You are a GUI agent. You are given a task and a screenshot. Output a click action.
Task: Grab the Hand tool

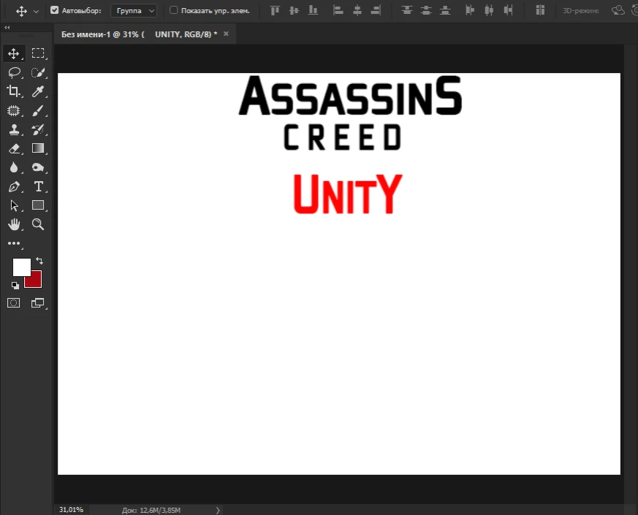pos(13,224)
